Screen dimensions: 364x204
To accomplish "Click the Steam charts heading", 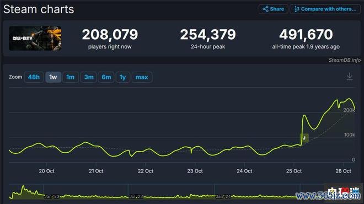I will click(39, 9).
